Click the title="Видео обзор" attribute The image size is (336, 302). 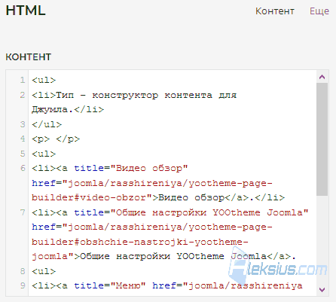[x=131, y=168]
